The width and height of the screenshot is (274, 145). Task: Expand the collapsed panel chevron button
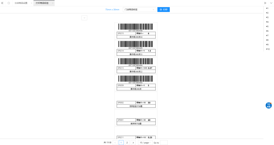tap(84, 18)
